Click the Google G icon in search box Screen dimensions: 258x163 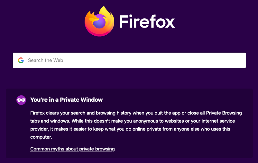pyautogui.click(x=21, y=60)
